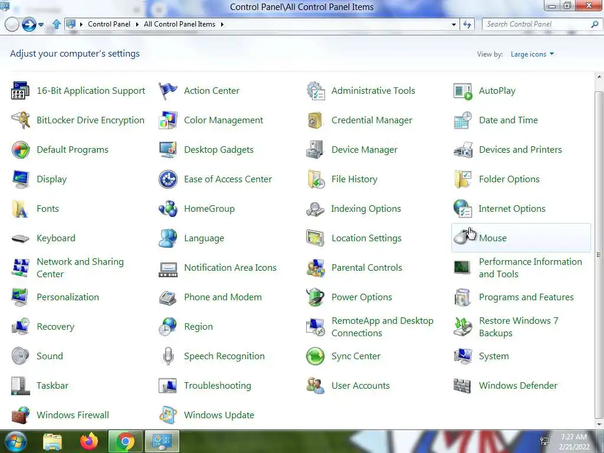Click the Devices and Printers icon
Viewport: 604px width, 453px height.
tap(462, 149)
